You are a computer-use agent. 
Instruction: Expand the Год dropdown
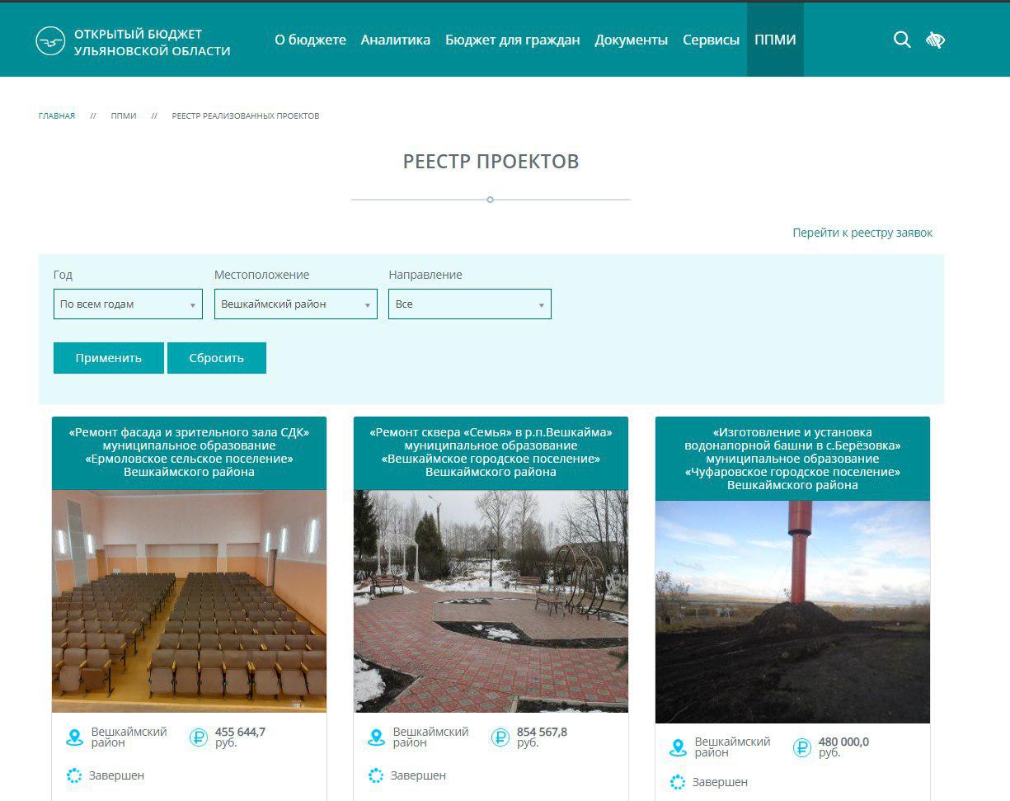coord(128,304)
